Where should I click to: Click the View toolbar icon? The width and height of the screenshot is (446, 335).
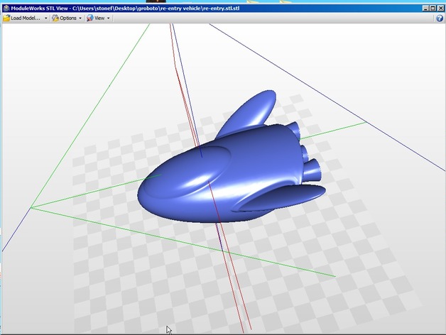(x=90, y=18)
